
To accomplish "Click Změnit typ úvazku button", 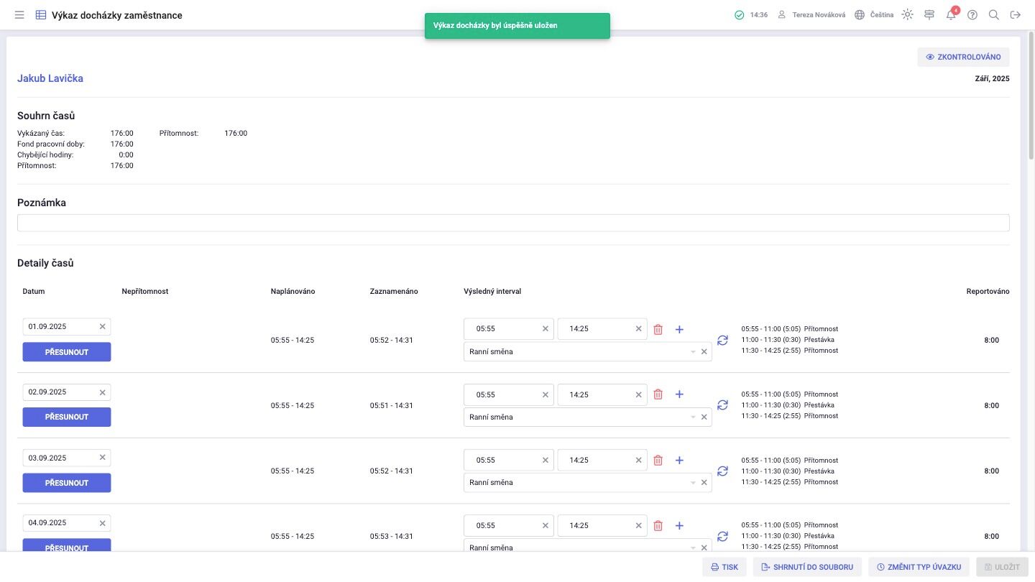I will (x=919, y=567).
